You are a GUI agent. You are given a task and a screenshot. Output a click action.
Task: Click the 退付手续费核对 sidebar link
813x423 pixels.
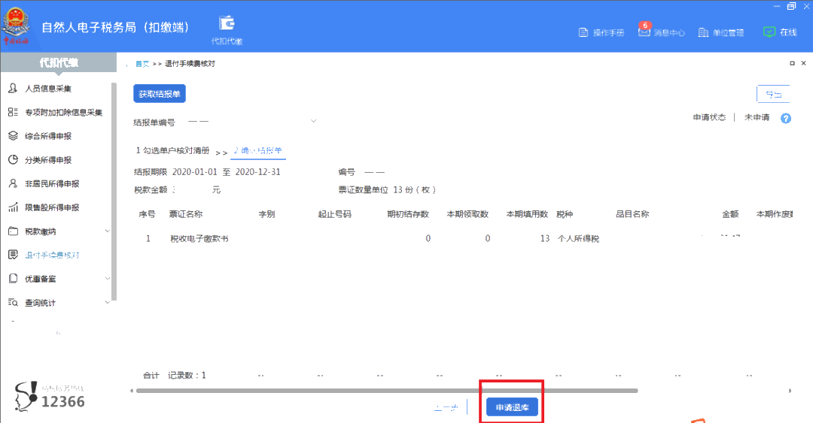click(53, 255)
